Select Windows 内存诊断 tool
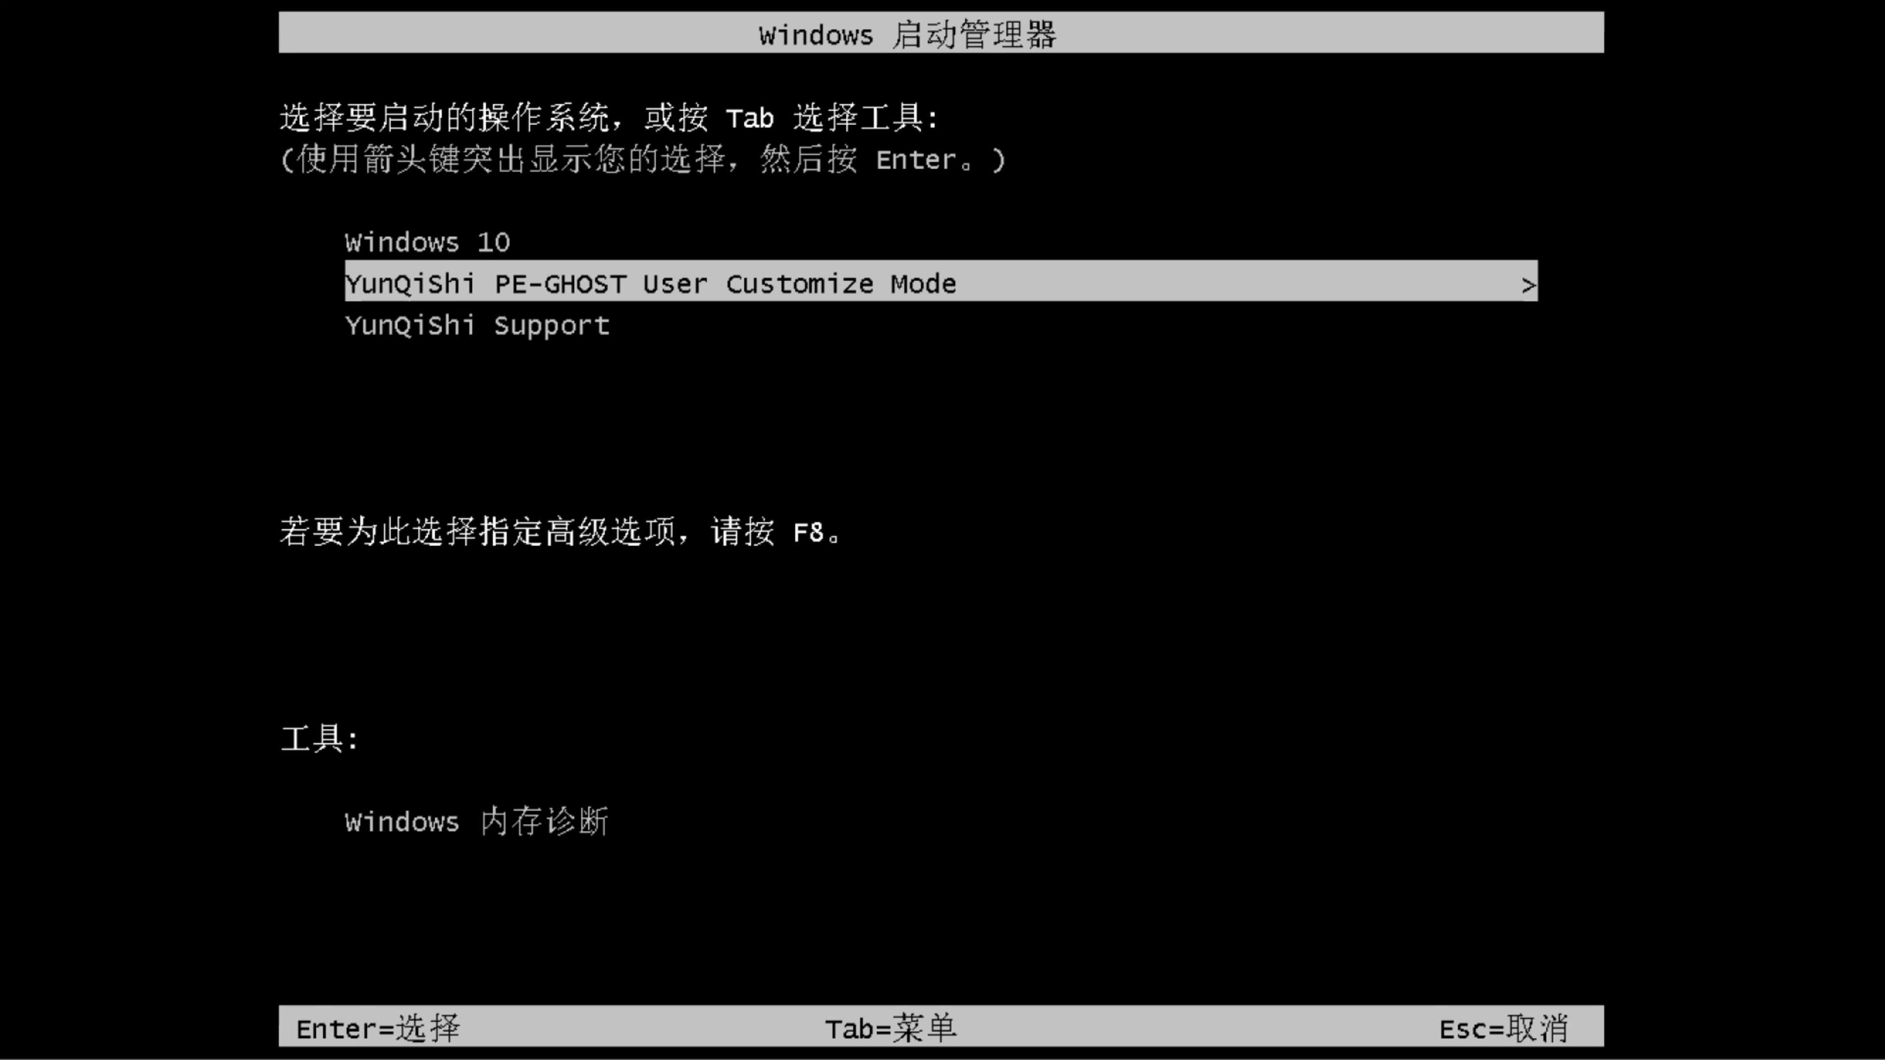This screenshot has height=1060, width=1885. pos(477,822)
